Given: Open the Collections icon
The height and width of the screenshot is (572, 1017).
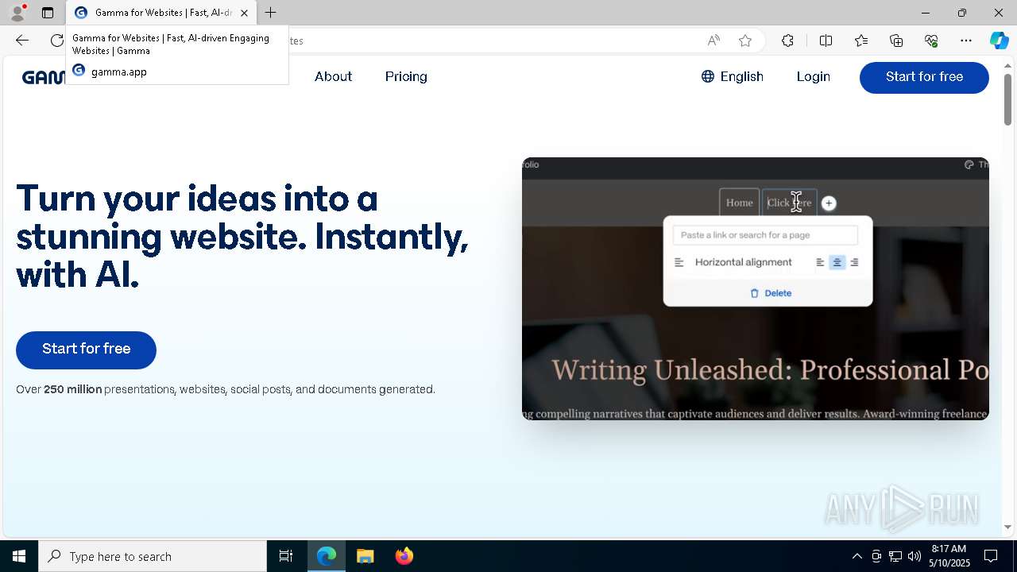Looking at the screenshot, I should [896, 41].
